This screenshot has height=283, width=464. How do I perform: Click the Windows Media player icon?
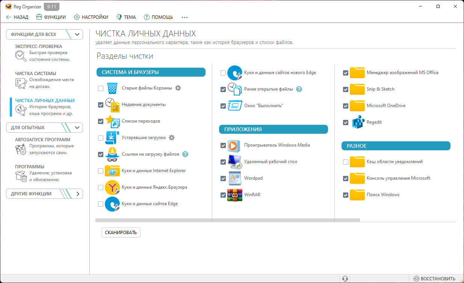[x=235, y=145]
